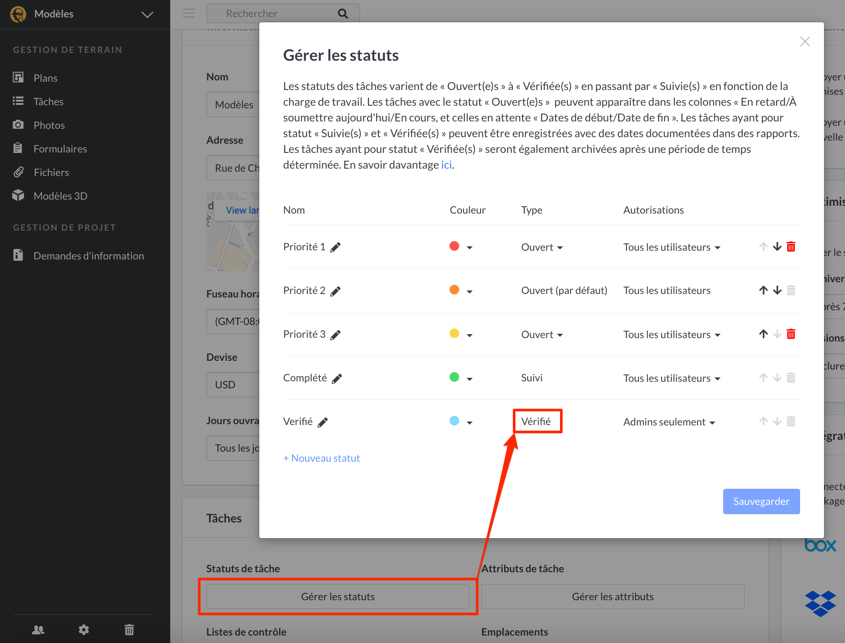This screenshot has height=643, width=845.
Task: Click the light blue swatch of Verifié
Action: click(x=454, y=421)
